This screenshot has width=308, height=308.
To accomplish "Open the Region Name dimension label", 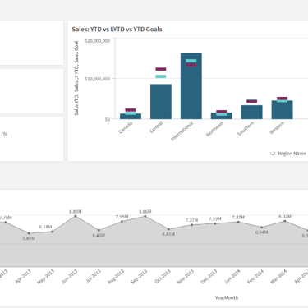I will coord(292,154).
